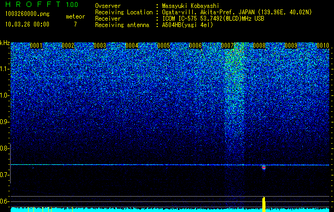Click the Receiving antenna field label
This screenshot has height=212, width=334.
point(122,25)
